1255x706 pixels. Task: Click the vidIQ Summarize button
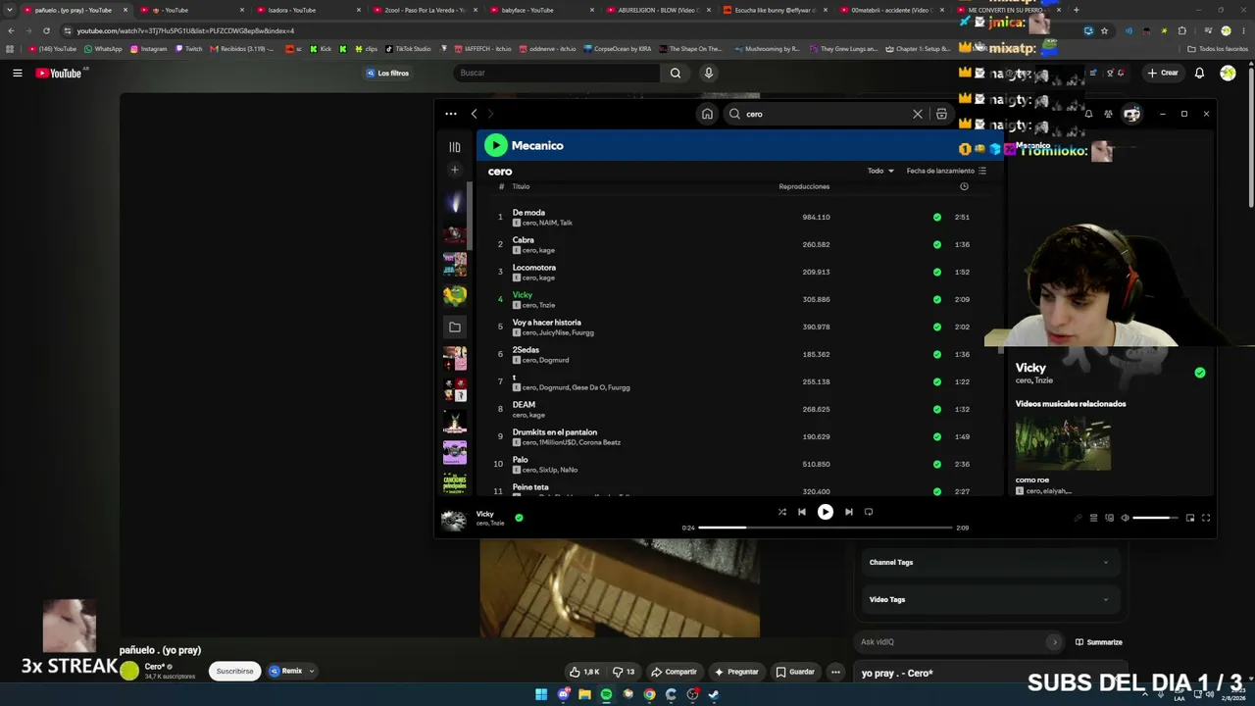[x=1098, y=642]
